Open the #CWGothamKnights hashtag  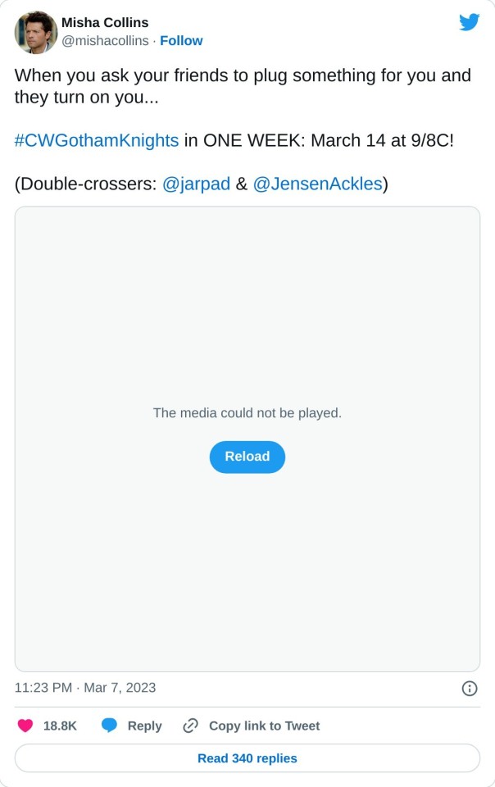tap(97, 140)
